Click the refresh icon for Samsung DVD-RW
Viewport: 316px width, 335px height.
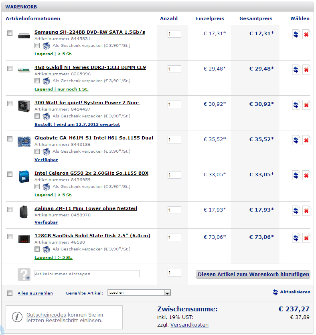(296, 34)
